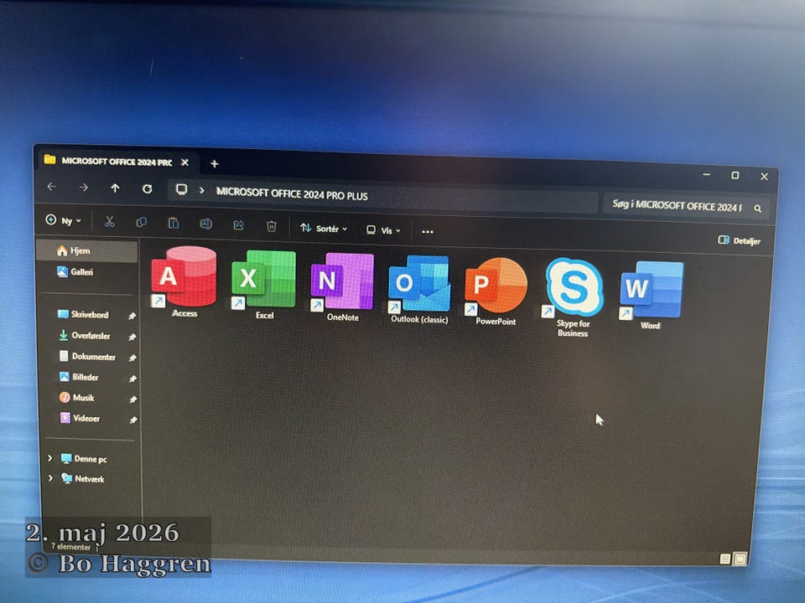Switch to details list view icon
The height and width of the screenshot is (603, 805).
coord(724,559)
